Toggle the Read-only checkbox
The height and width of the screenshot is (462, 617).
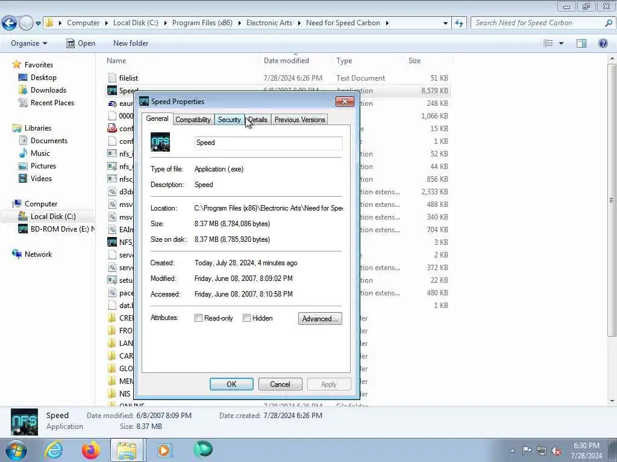coord(198,318)
